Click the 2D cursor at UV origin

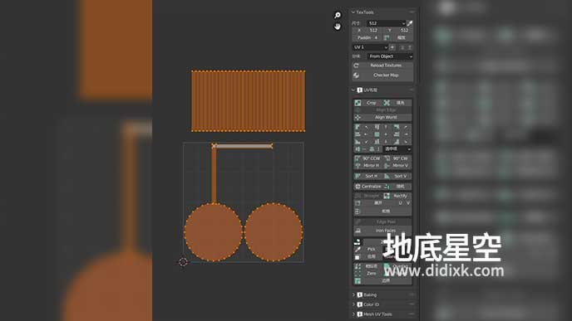coord(183,261)
